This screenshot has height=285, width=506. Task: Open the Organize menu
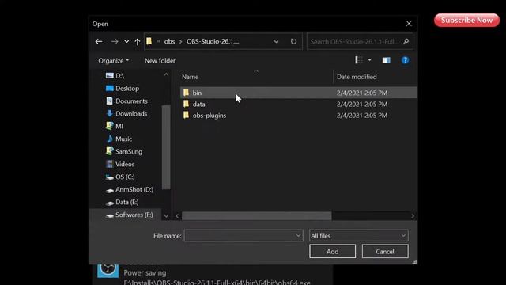click(x=114, y=60)
